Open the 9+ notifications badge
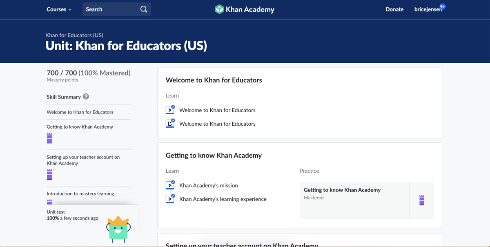 (443, 7)
